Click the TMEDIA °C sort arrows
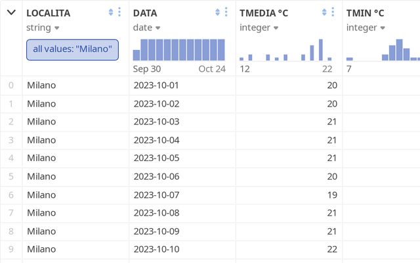Viewport: 420px width, 263px height. (324, 12)
